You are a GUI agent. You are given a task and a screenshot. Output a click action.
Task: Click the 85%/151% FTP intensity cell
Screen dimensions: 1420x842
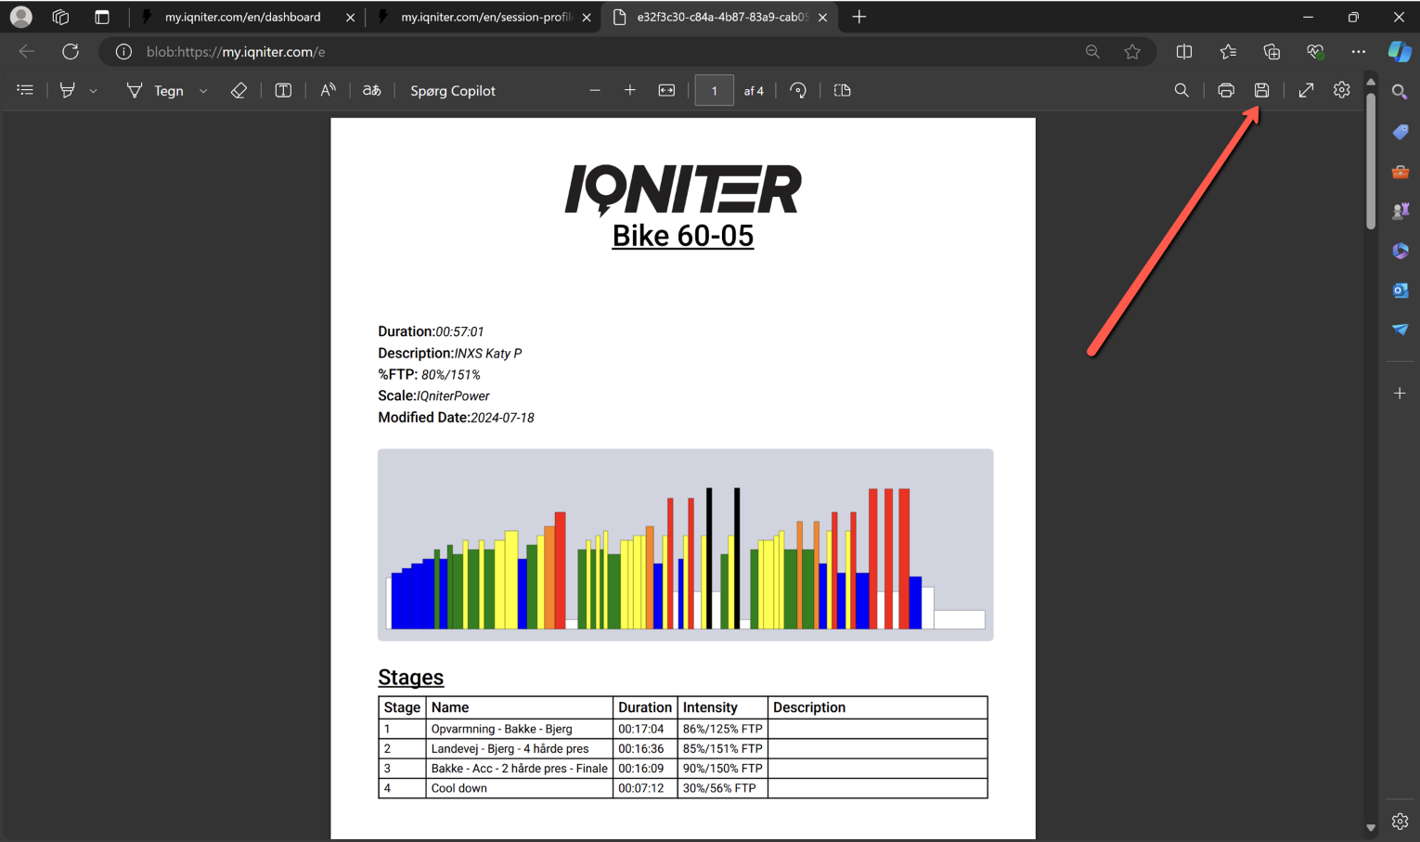click(x=722, y=748)
